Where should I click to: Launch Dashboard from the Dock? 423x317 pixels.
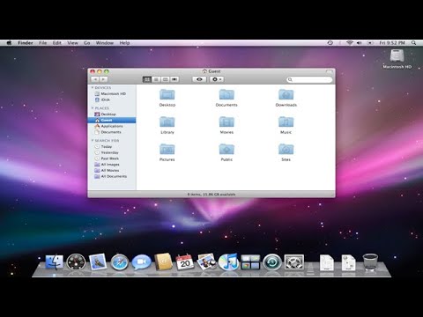tap(76, 262)
